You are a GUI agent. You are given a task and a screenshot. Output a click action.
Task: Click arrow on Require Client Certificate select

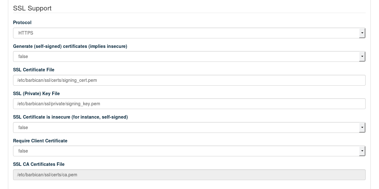click(362, 151)
